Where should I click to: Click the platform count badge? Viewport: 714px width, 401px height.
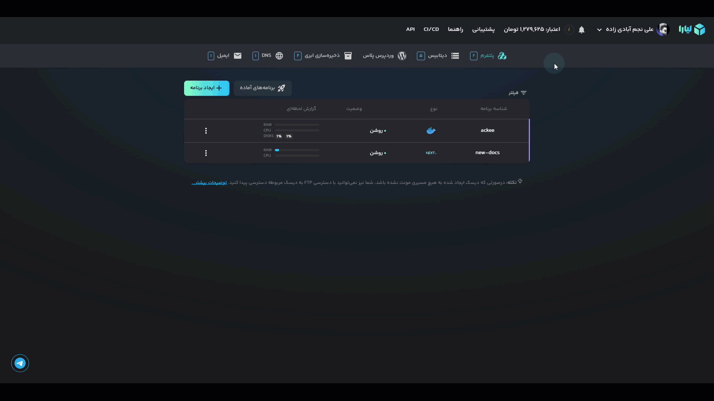tap(474, 56)
